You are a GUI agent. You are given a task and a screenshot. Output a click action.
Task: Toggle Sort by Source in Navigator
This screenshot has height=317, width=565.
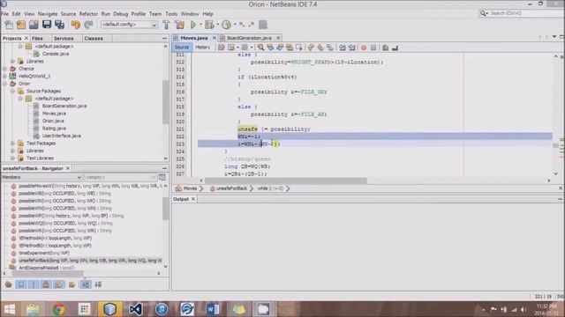[98, 284]
